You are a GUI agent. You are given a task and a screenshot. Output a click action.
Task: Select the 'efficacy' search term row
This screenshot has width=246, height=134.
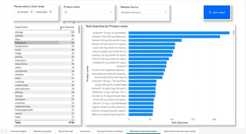[44, 92]
